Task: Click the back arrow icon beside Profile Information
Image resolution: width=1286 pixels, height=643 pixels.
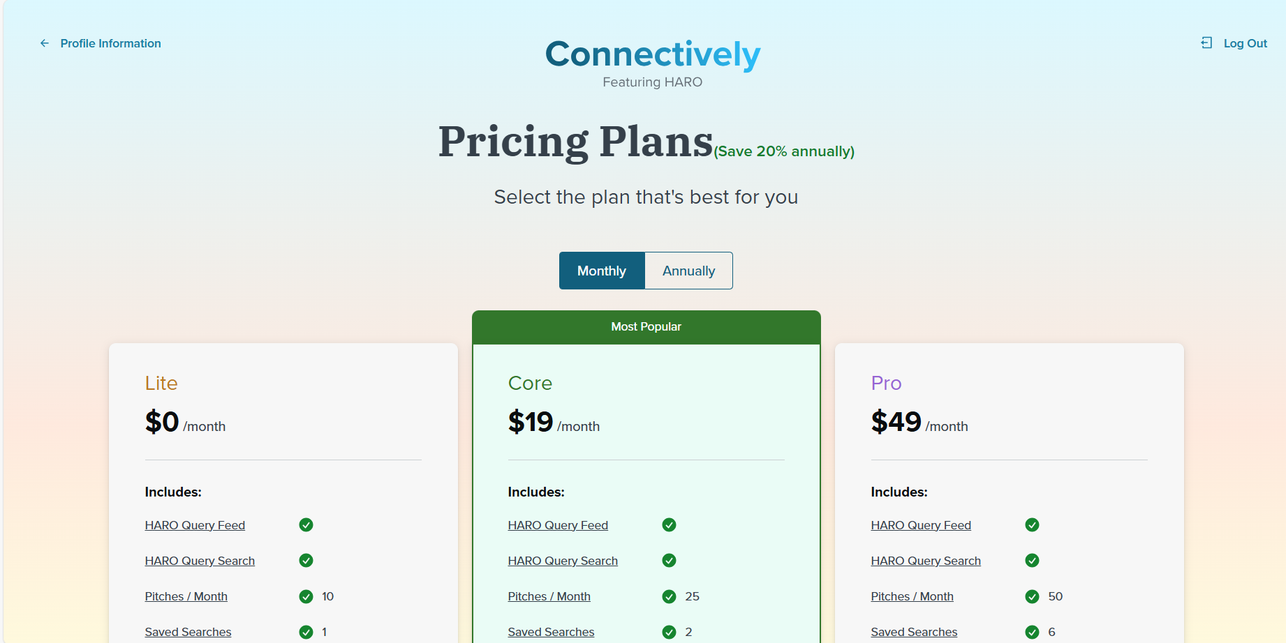Action: coord(45,43)
